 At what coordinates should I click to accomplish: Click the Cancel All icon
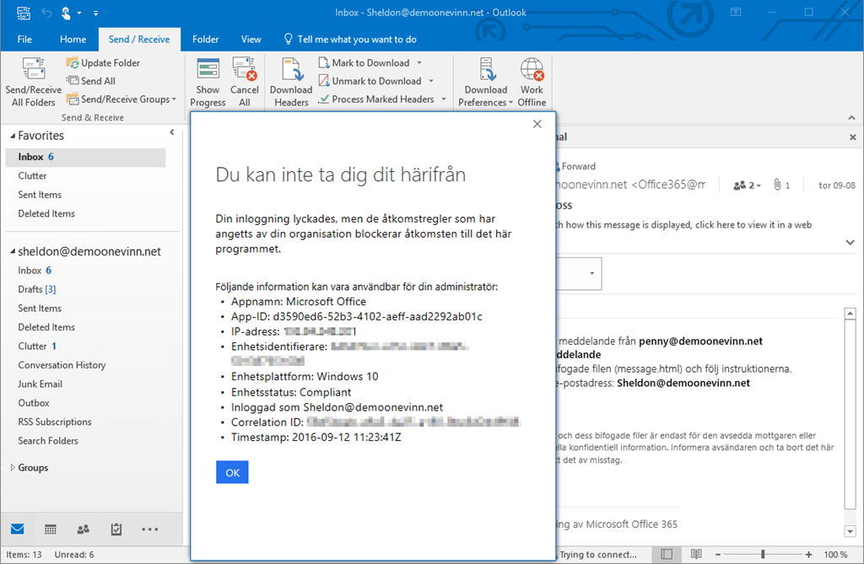coord(244,70)
